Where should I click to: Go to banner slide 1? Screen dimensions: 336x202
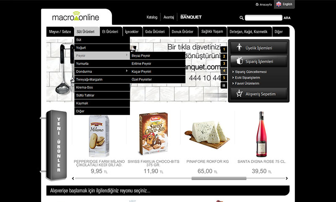tap(224, 49)
